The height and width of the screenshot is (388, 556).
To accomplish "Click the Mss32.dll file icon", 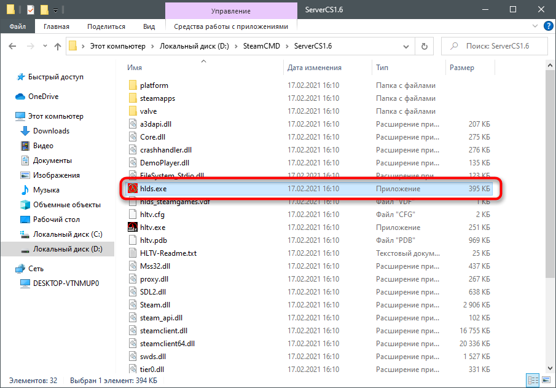I will click(x=133, y=266).
